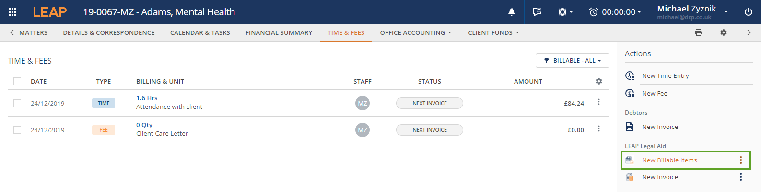The width and height of the screenshot is (761, 192).
Task: Go back to Matters list
Action: pyautogui.click(x=29, y=32)
